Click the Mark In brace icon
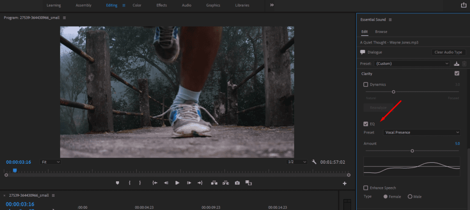This screenshot has width=470, height=210. 129,183
